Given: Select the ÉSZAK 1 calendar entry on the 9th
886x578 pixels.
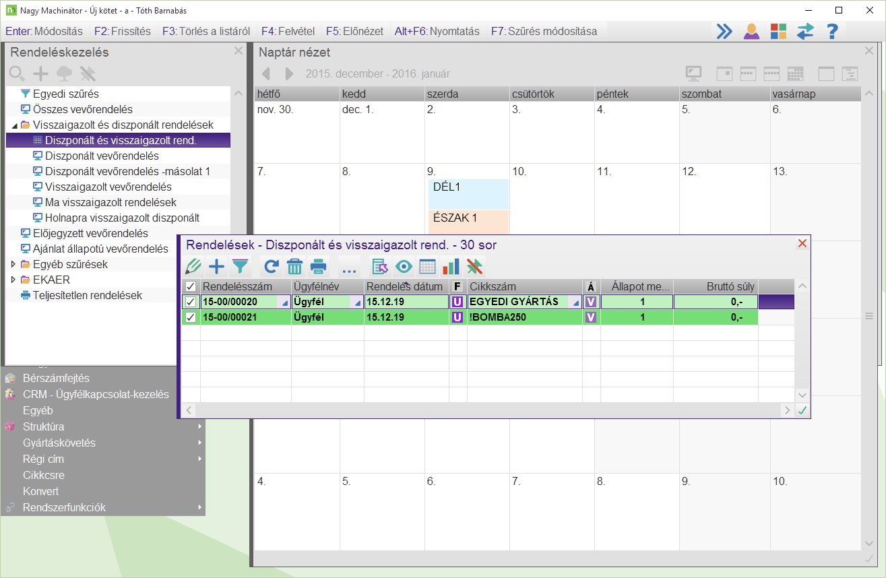Looking at the screenshot, I should [x=468, y=222].
